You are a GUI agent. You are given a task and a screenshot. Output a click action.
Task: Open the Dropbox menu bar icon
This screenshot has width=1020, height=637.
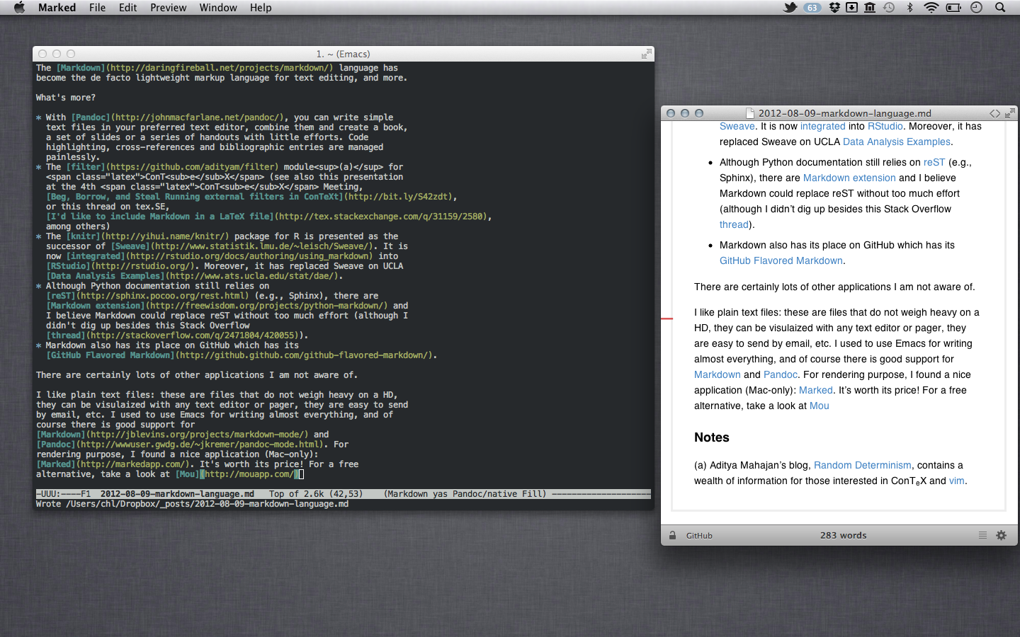pyautogui.click(x=834, y=8)
